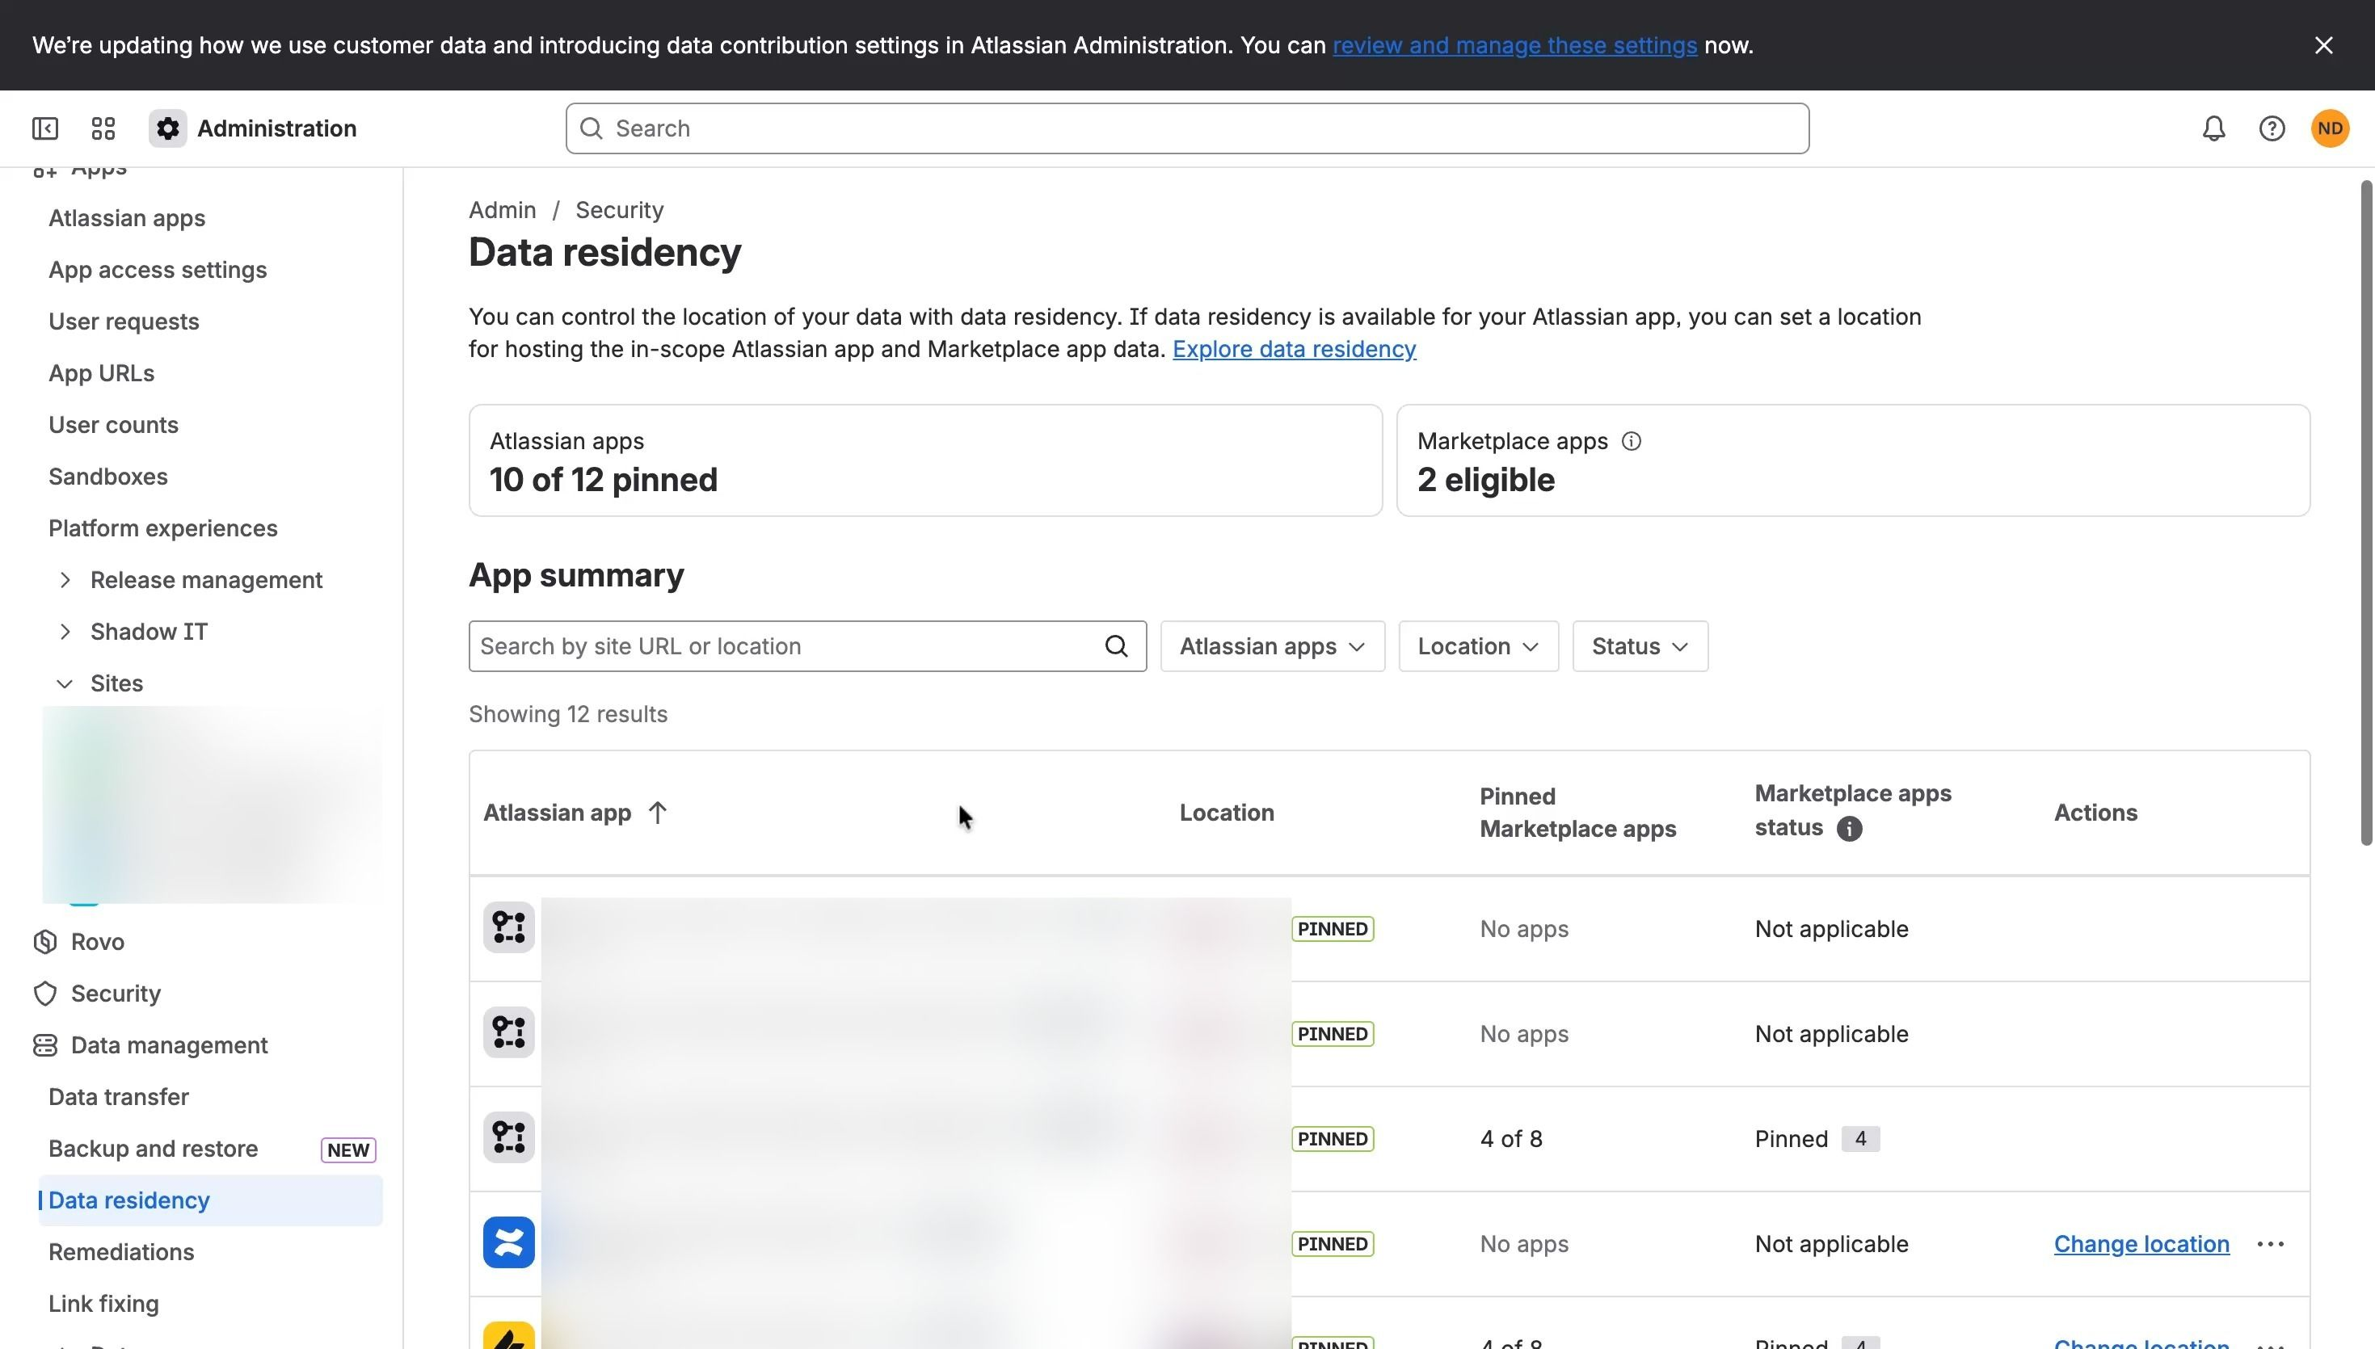2375x1349 pixels.
Task: Open the ND profile avatar
Action: coord(2330,128)
